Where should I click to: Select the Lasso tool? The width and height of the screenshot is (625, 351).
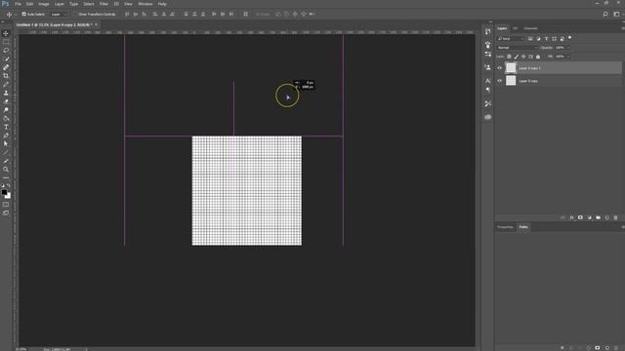pos(6,51)
